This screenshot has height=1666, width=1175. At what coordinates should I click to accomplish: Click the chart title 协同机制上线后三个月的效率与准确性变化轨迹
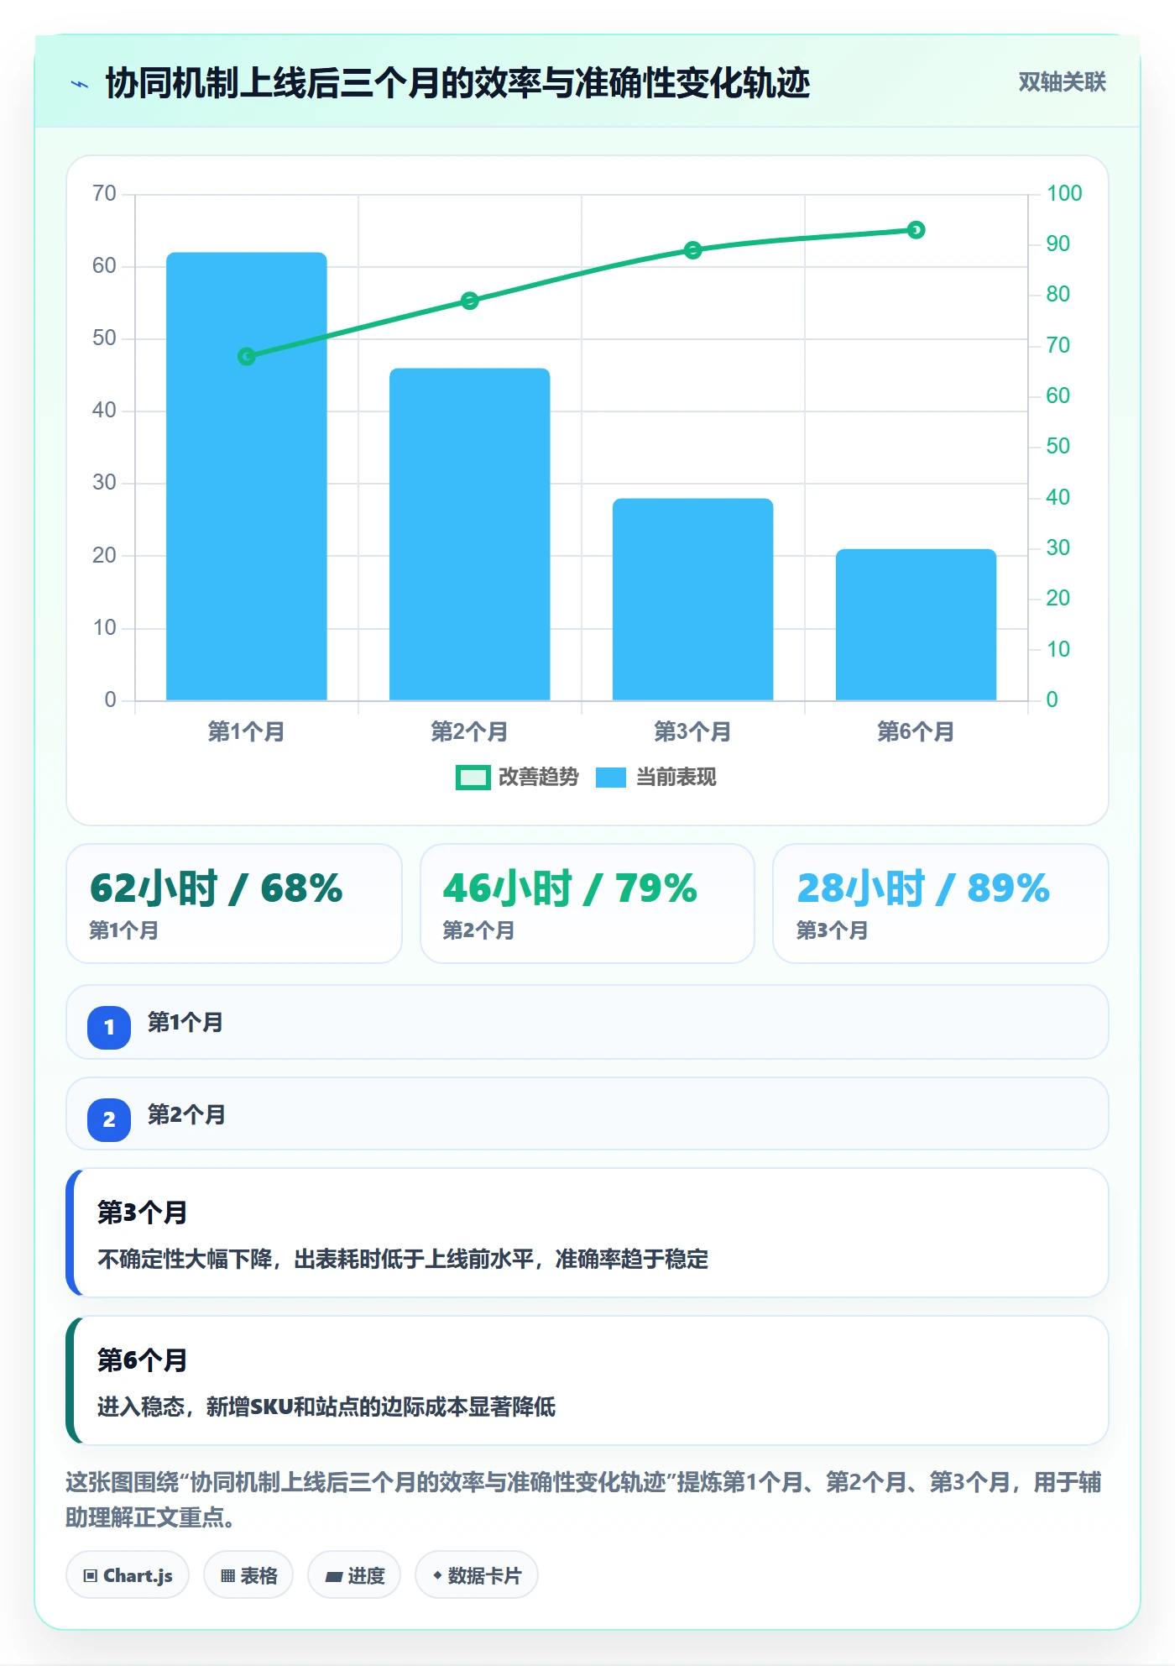coord(457,83)
